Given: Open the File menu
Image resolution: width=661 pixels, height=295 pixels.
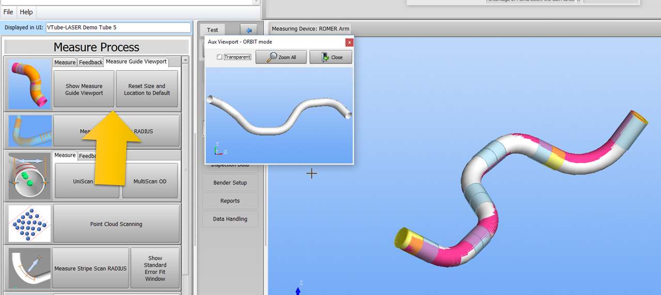Looking at the screenshot, I should pos(8,12).
